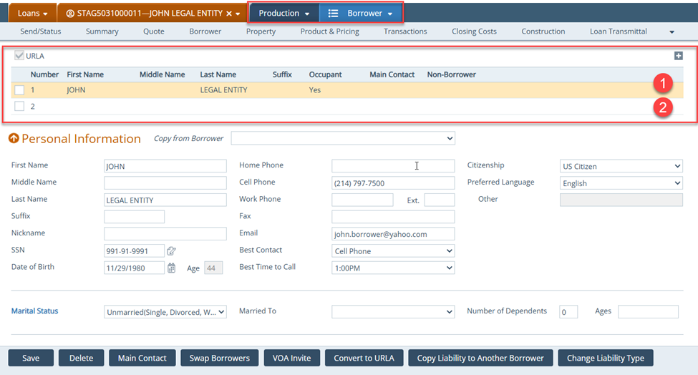This screenshot has width=698, height=375.
Task: Click the Save button
Action: (31, 358)
